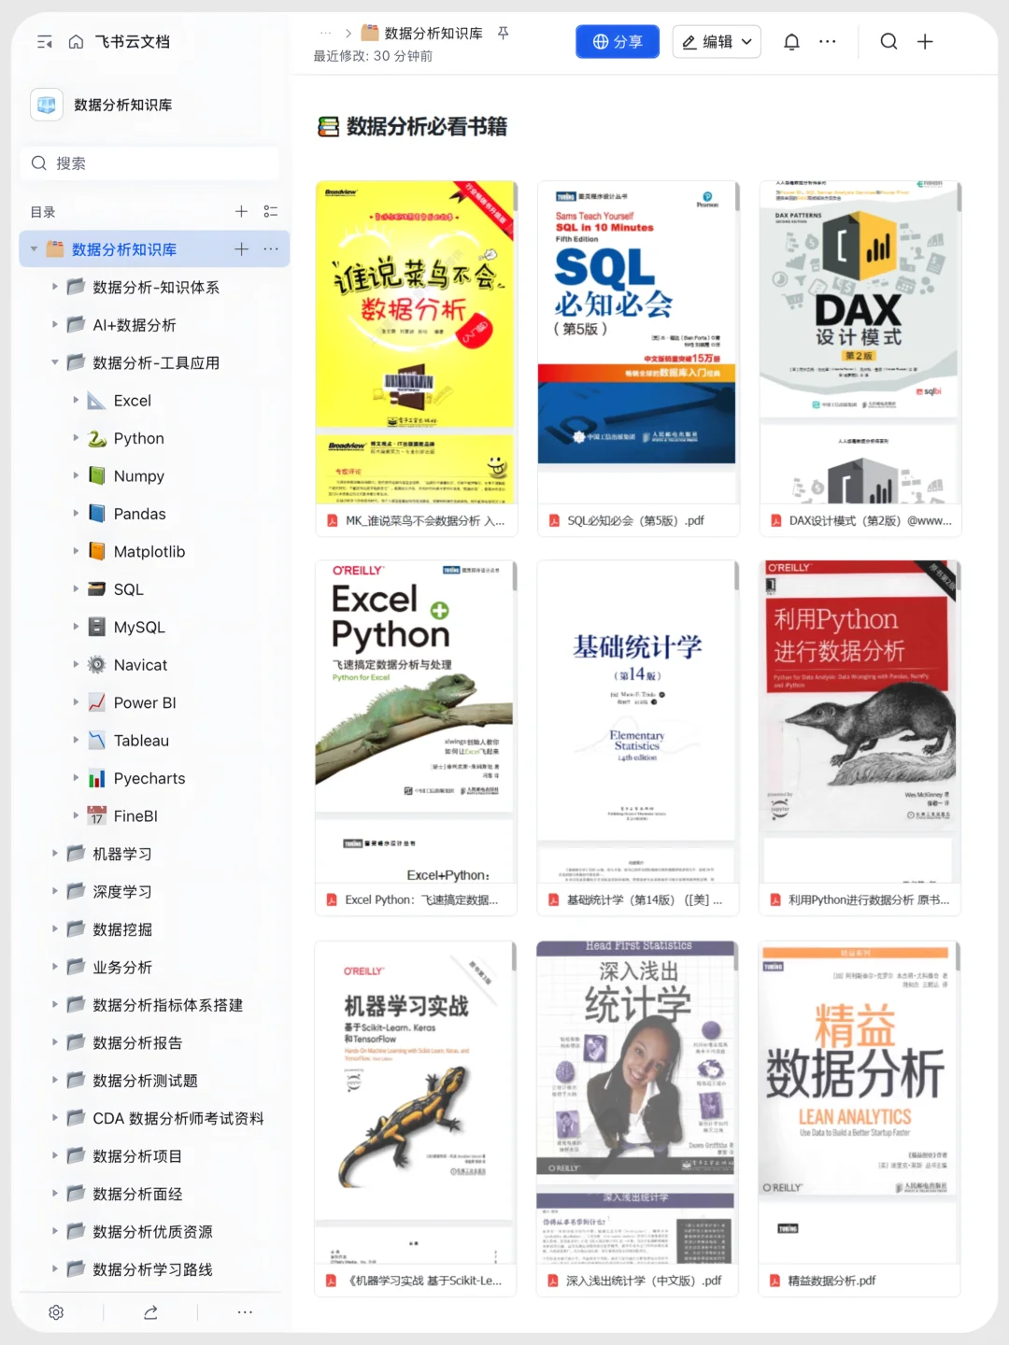Click the 最近修改: 30 分钟前 text
Viewport: 1009px width, 1345px height.
(373, 56)
